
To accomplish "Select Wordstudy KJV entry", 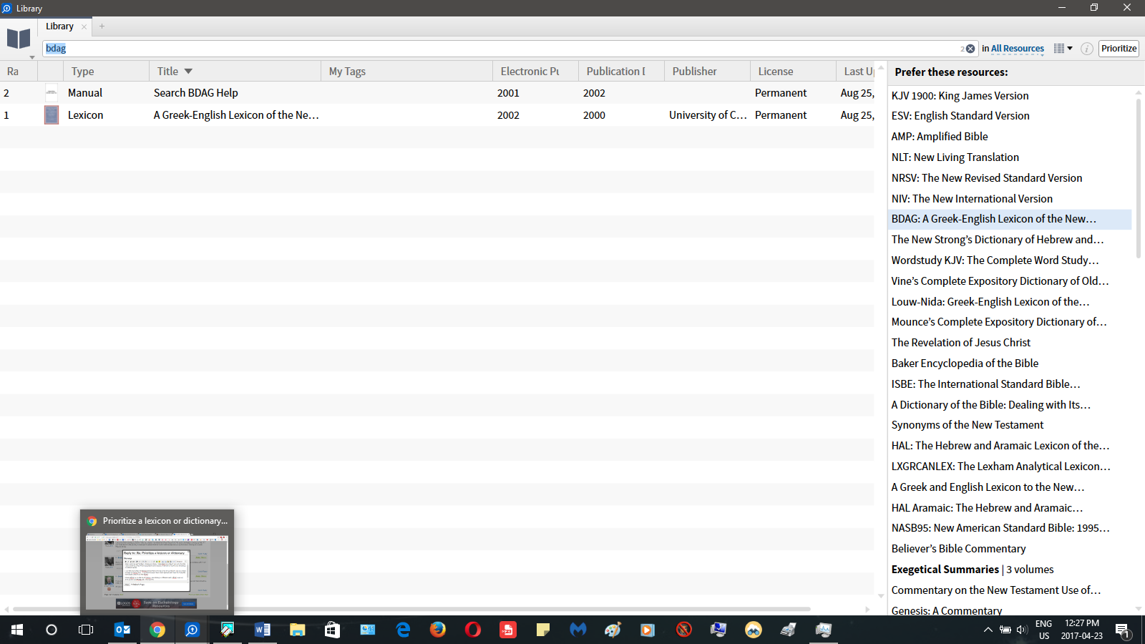I will click(x=995, y=260).
